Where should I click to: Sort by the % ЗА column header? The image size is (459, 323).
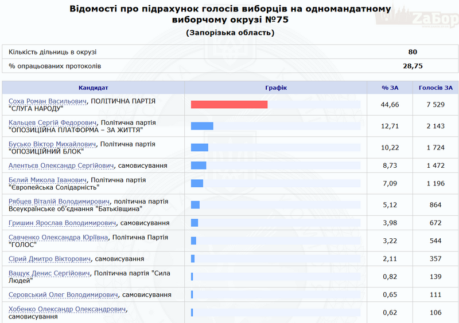pos(390,88)
